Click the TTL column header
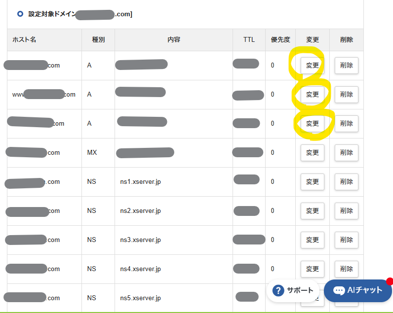Viewport: 393px width, 313px height. (x=249, y=39)
